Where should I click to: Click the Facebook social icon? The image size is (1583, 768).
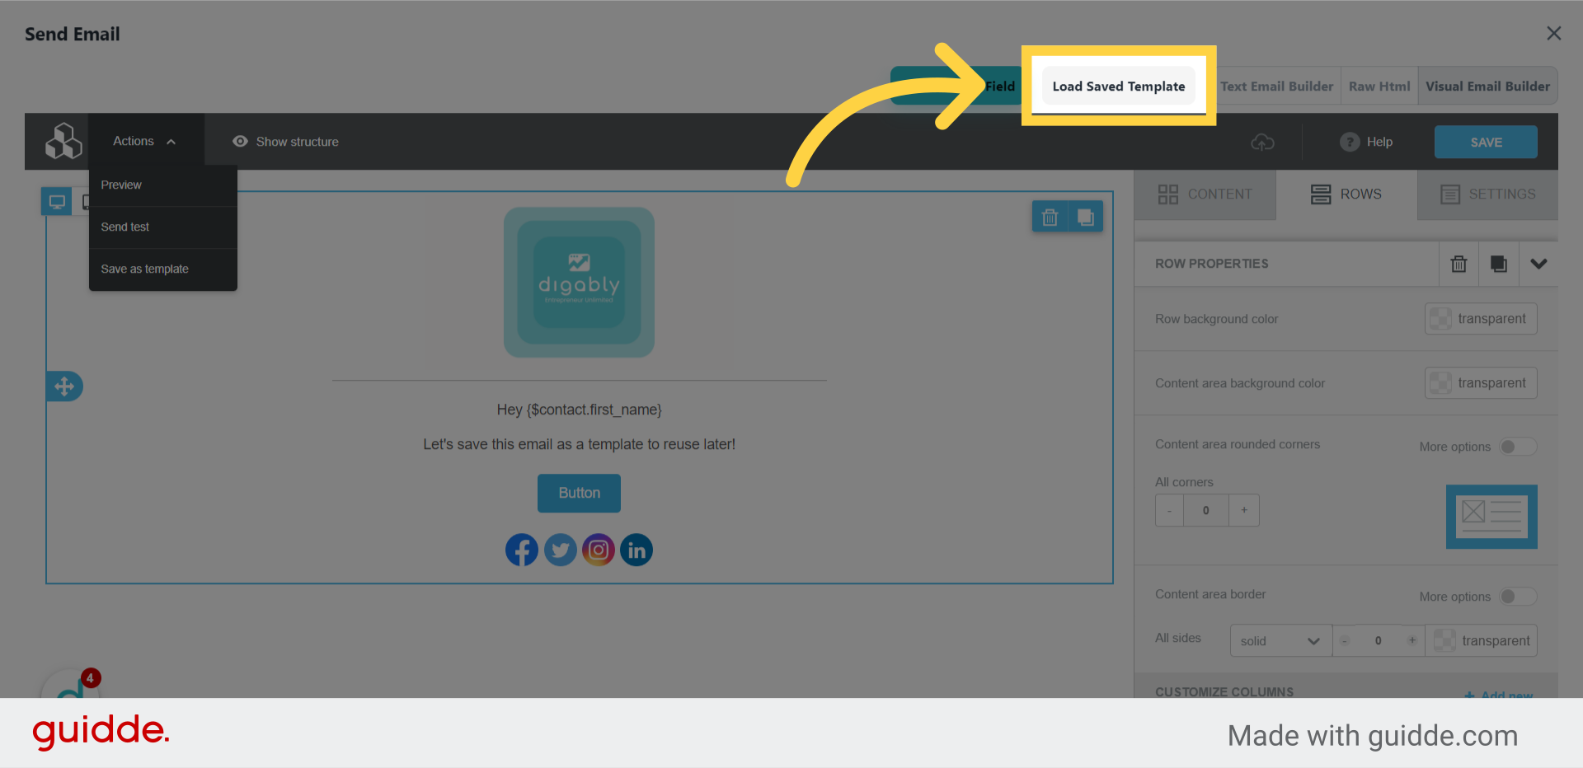pos(522,550)
